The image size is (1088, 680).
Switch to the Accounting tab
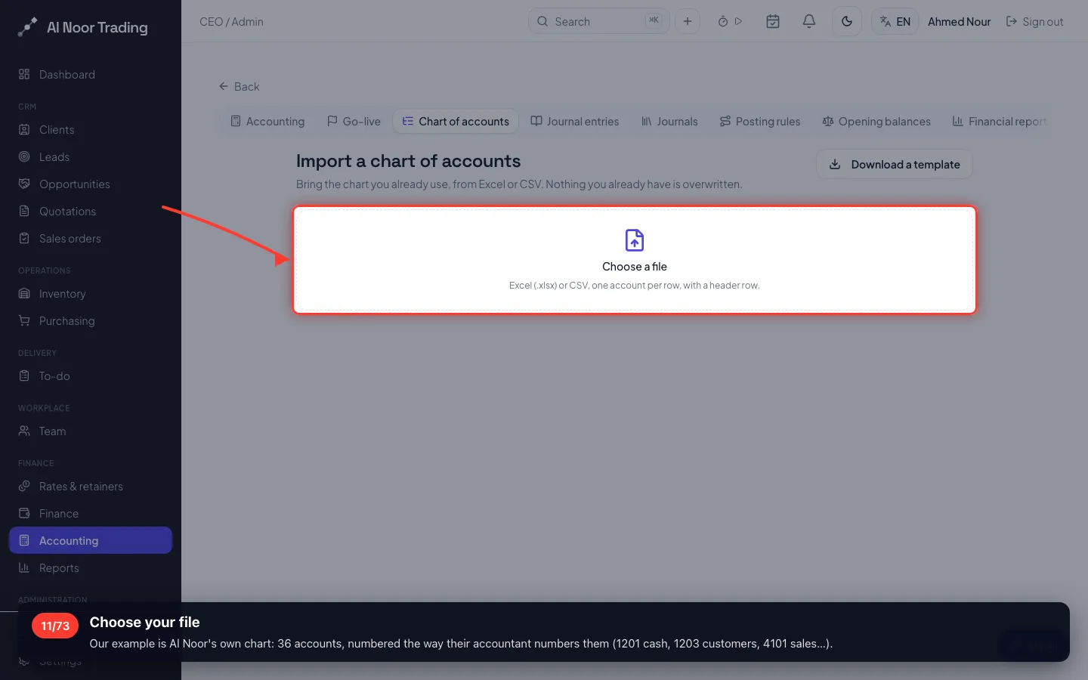click(267, 122)
